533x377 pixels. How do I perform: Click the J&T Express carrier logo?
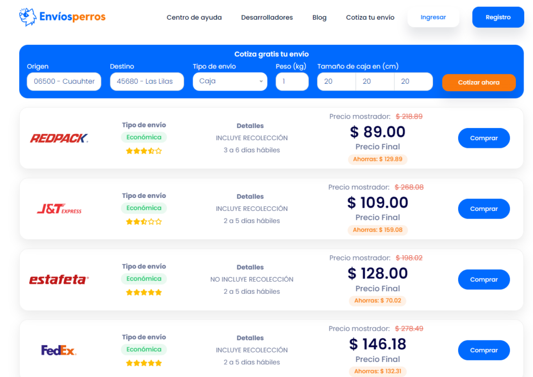coord(59,209)
